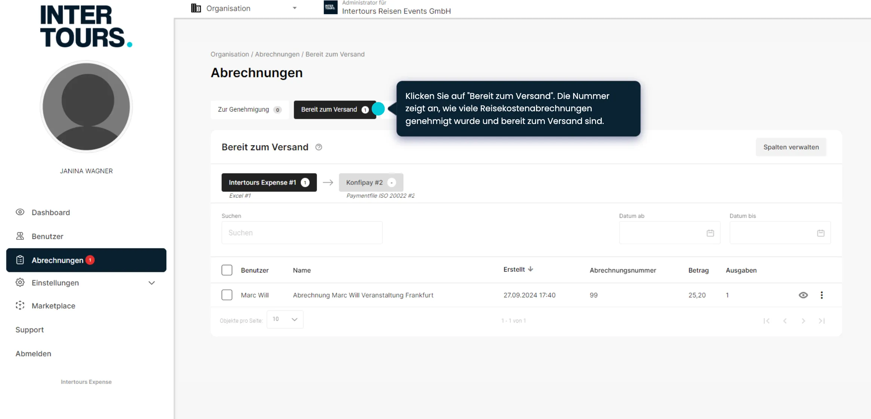Click the Benutzer people icon in sidebar

tap(20, 236)
